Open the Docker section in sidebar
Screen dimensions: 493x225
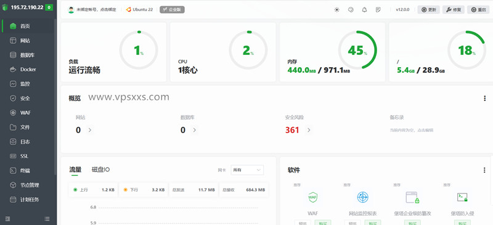pos(28,70)
